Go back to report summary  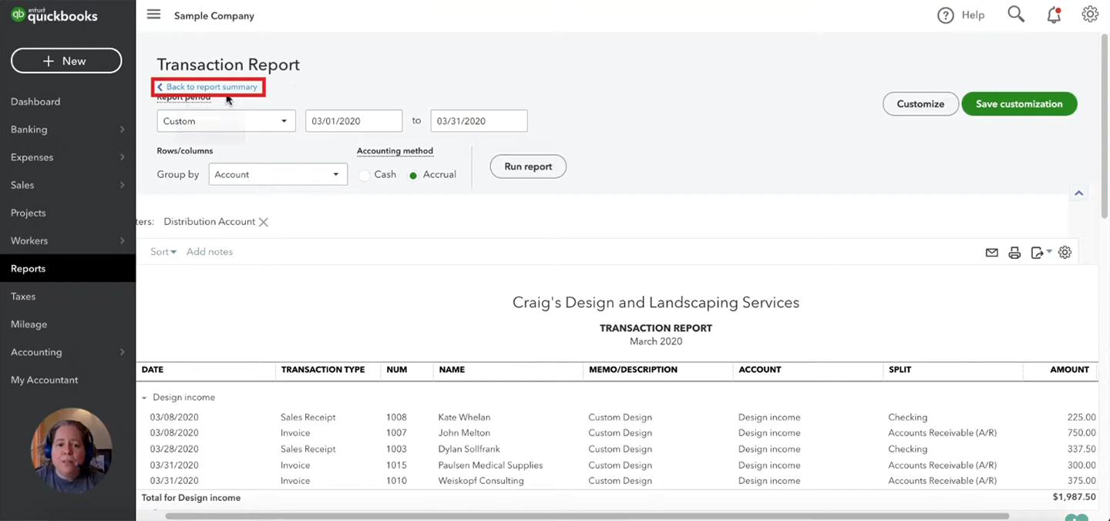208,87
